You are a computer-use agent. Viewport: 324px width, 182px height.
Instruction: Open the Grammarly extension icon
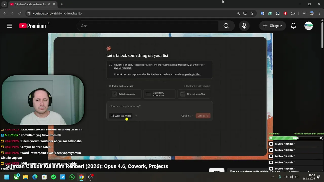270,13
